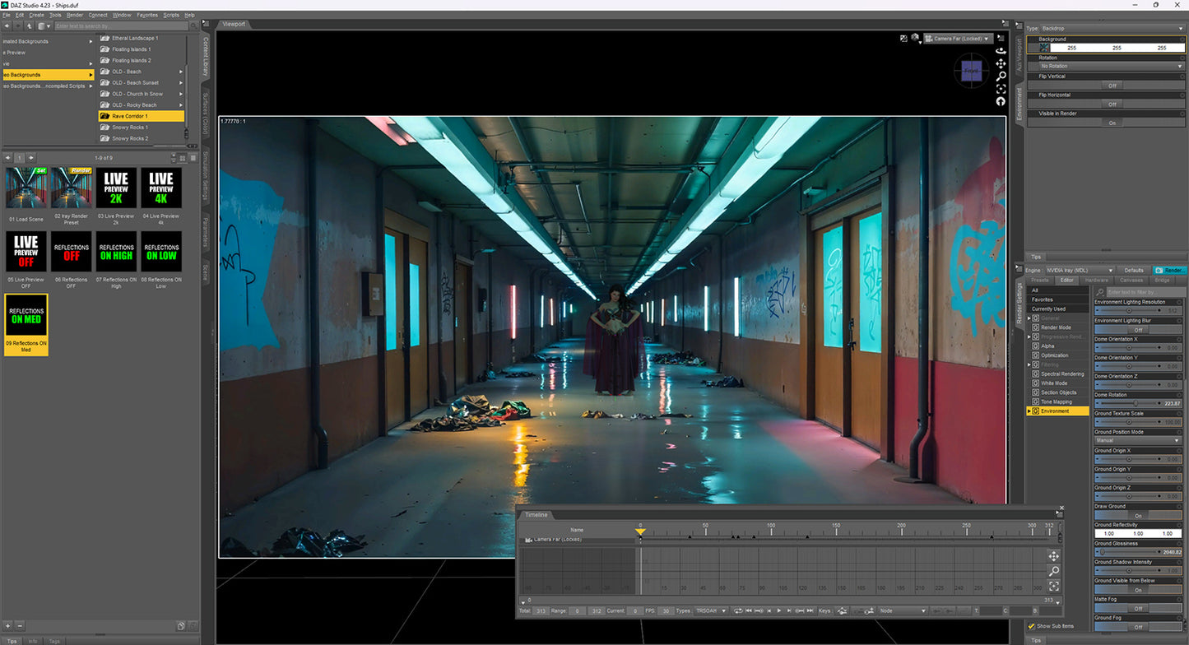Toggle the Ground Fog switch
1189x645 pixels.
click(x=1139, y=627)
